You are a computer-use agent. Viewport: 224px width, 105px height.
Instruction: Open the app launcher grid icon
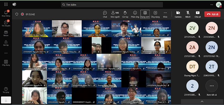[6, 4]
